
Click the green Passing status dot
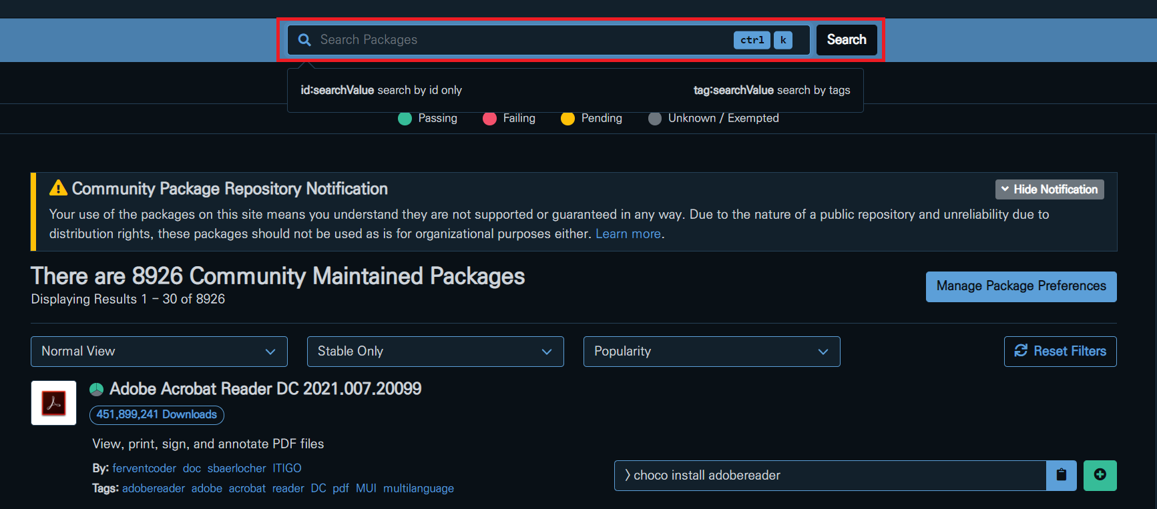point(405,119)
